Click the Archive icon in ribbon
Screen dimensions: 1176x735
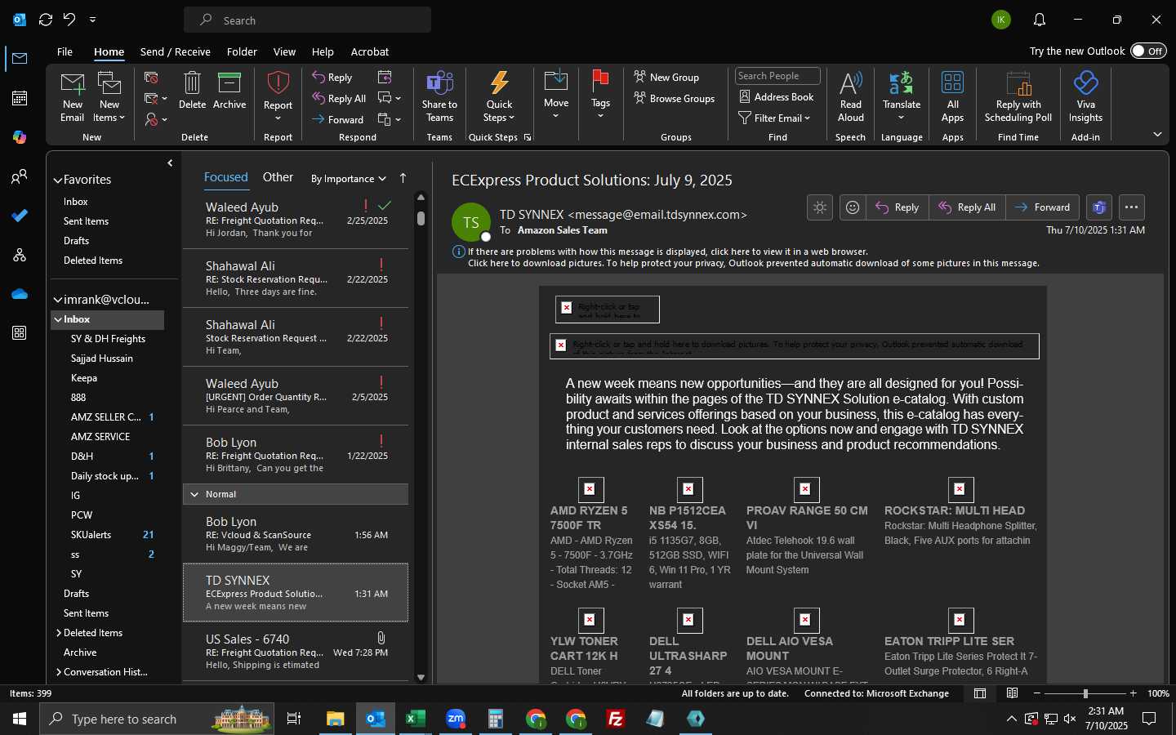point(229,90)
